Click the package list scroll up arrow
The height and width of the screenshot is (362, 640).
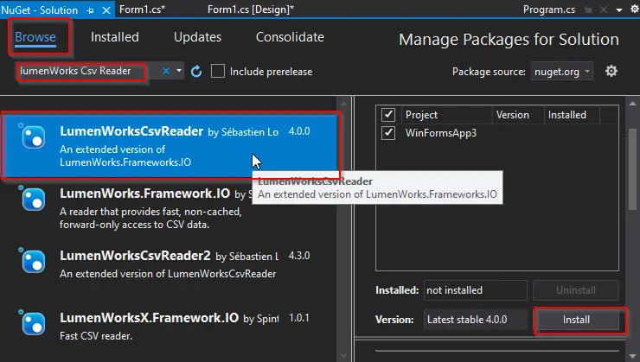(x=343, y=103)
